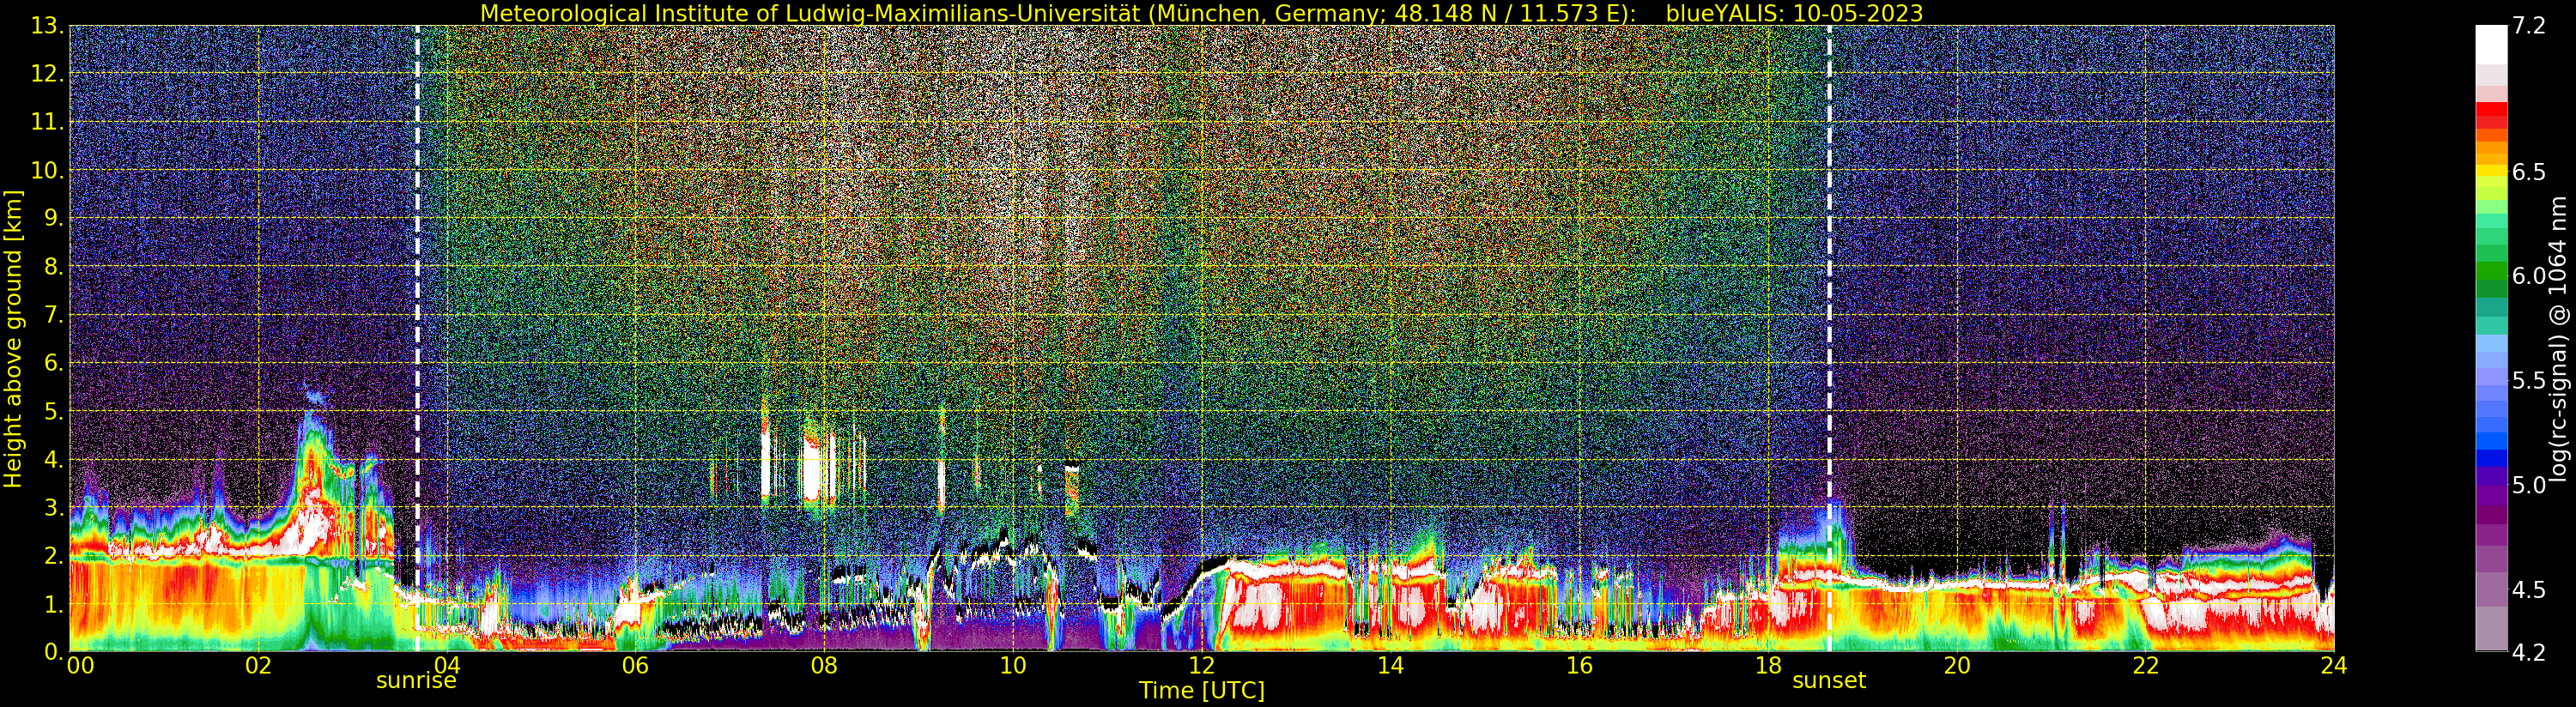Click the time axis tick label '20'

click(1956, 666)
